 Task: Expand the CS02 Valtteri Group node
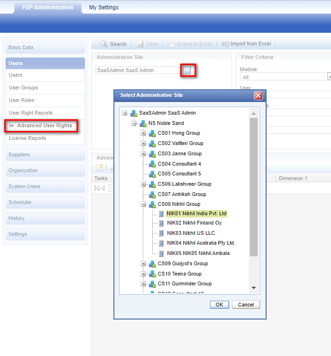[143, 144]
